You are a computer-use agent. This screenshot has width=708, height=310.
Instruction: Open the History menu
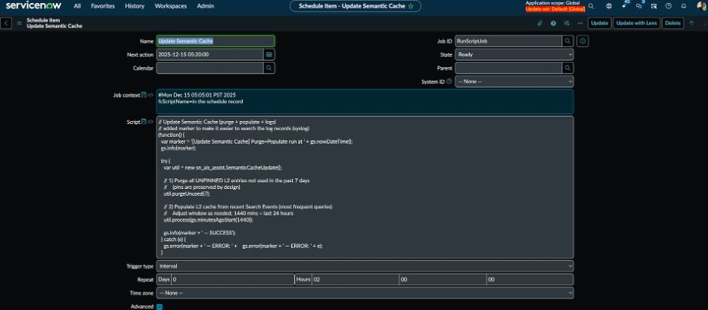point(135,6)
